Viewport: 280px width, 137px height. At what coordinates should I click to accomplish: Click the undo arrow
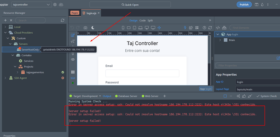click(x=72, y=28)
